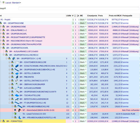Click the GRUPPIERABSCHUB|INSTANZ part preview icon
The width and height of the screenshot is (140, 123).
coord(17,92)
